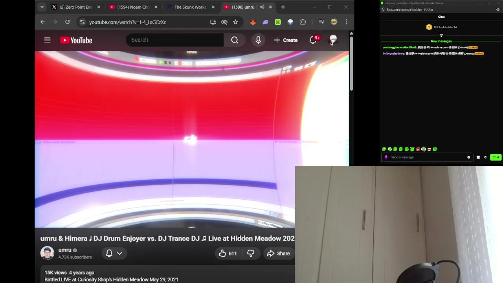This screenshot has width=503, height=283.
Task: View site information for youtube.com
Action: [82, 22]
